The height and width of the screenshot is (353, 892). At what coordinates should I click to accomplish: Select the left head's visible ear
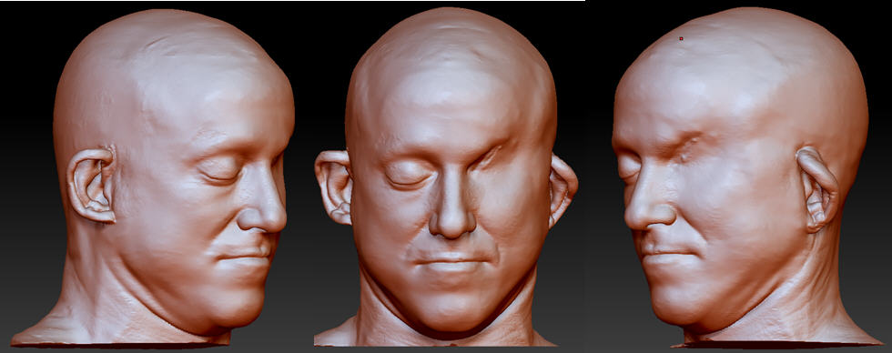pos(92,185)
